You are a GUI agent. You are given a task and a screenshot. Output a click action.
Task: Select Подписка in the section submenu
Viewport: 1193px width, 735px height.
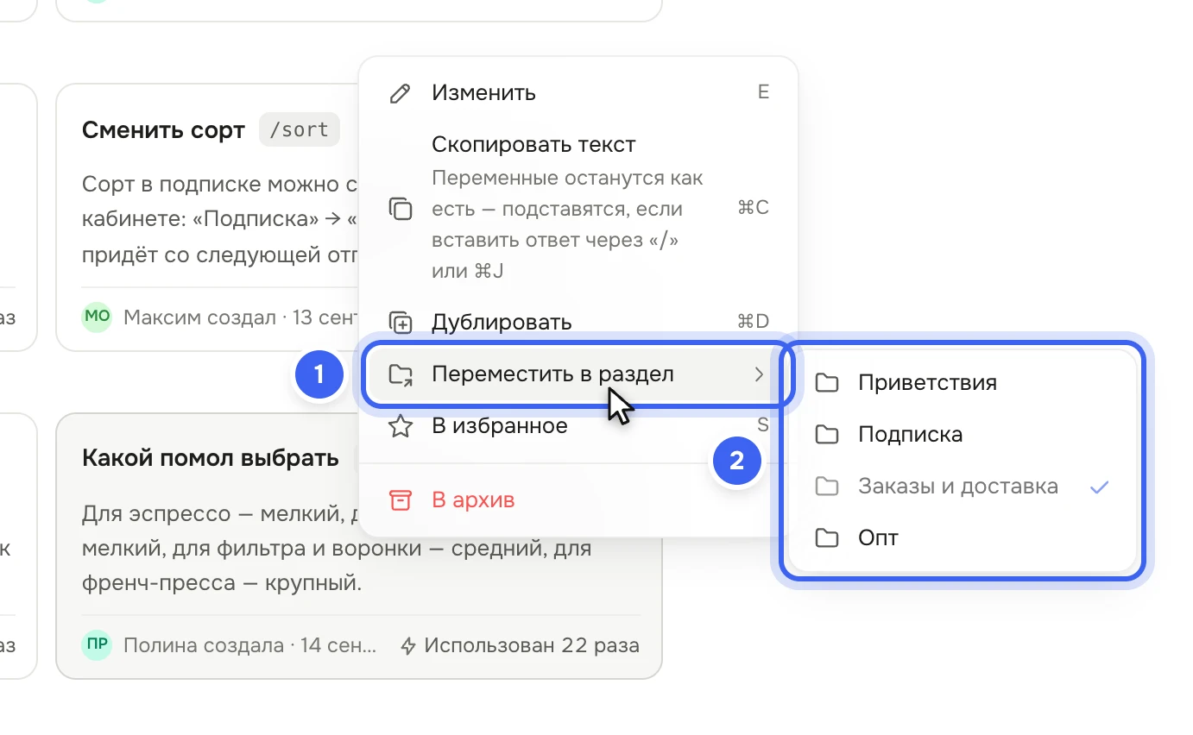pyautogui.click(x=963, y=435)
